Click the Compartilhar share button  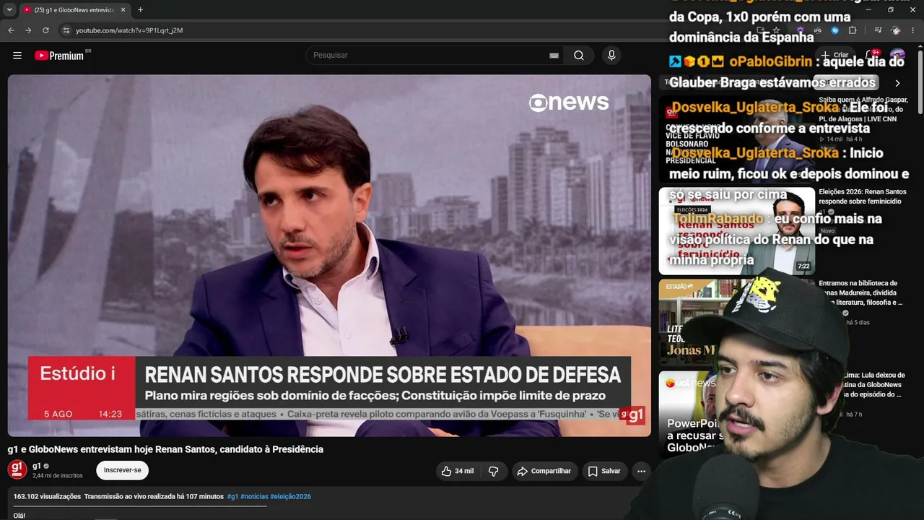(545, 471)
